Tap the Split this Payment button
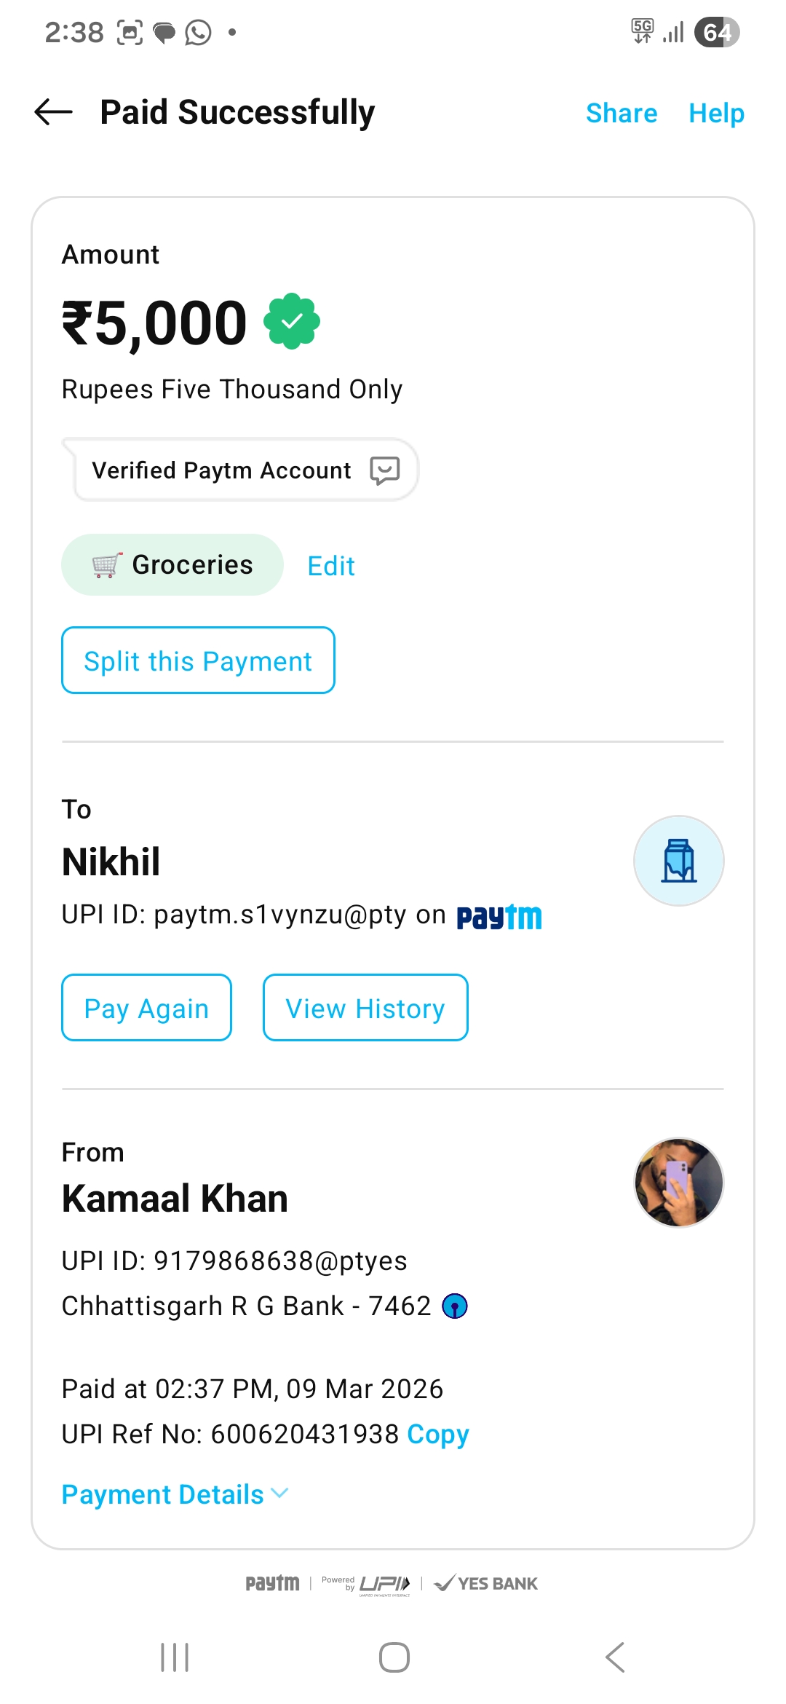Screen dimensions: 786x1704 pyautogui.click(x=198, y=660)
